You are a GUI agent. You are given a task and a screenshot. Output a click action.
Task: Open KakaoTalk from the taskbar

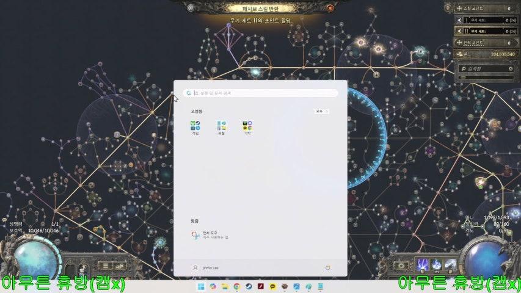pos(272,286)
